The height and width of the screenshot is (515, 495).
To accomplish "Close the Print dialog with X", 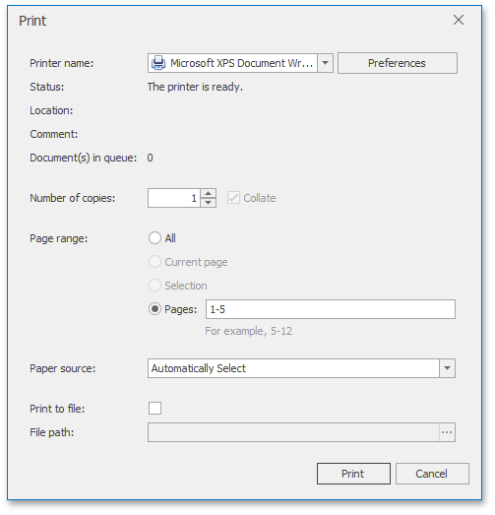I will pyautogui.click(x=459, y=20).
